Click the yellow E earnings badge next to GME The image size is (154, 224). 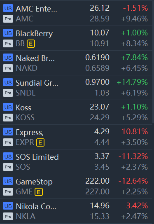pos(39,192)
